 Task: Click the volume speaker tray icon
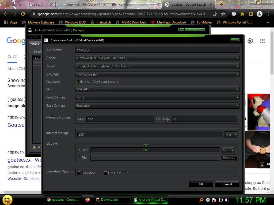[x=227, y=200]
